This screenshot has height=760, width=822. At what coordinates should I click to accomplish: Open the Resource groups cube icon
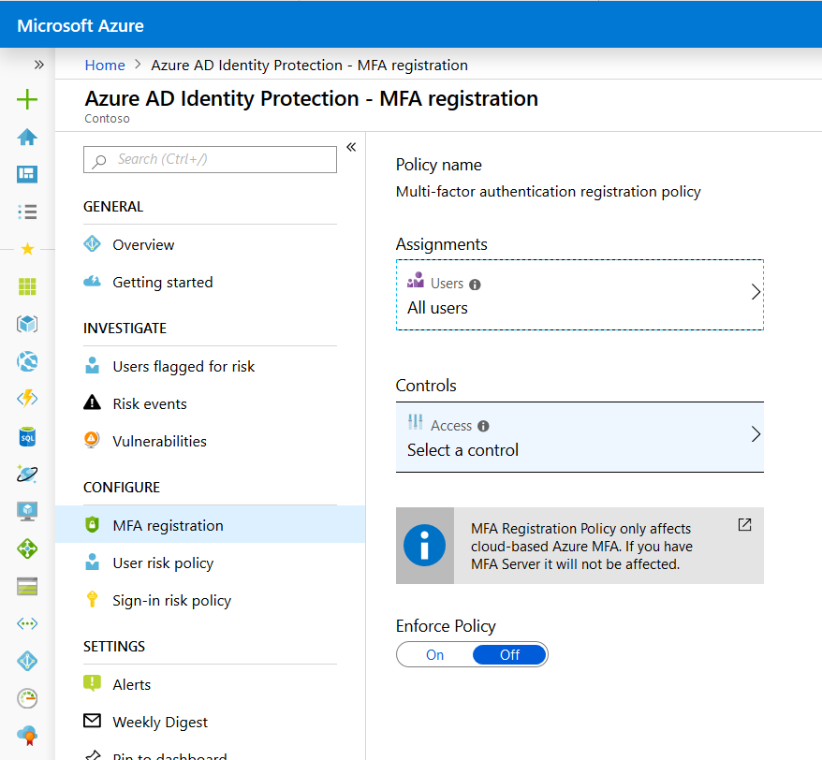point(27,324)
